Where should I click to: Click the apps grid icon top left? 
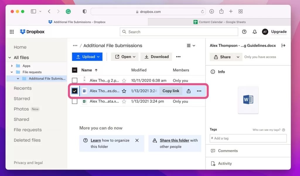click(x=11, y=32)
